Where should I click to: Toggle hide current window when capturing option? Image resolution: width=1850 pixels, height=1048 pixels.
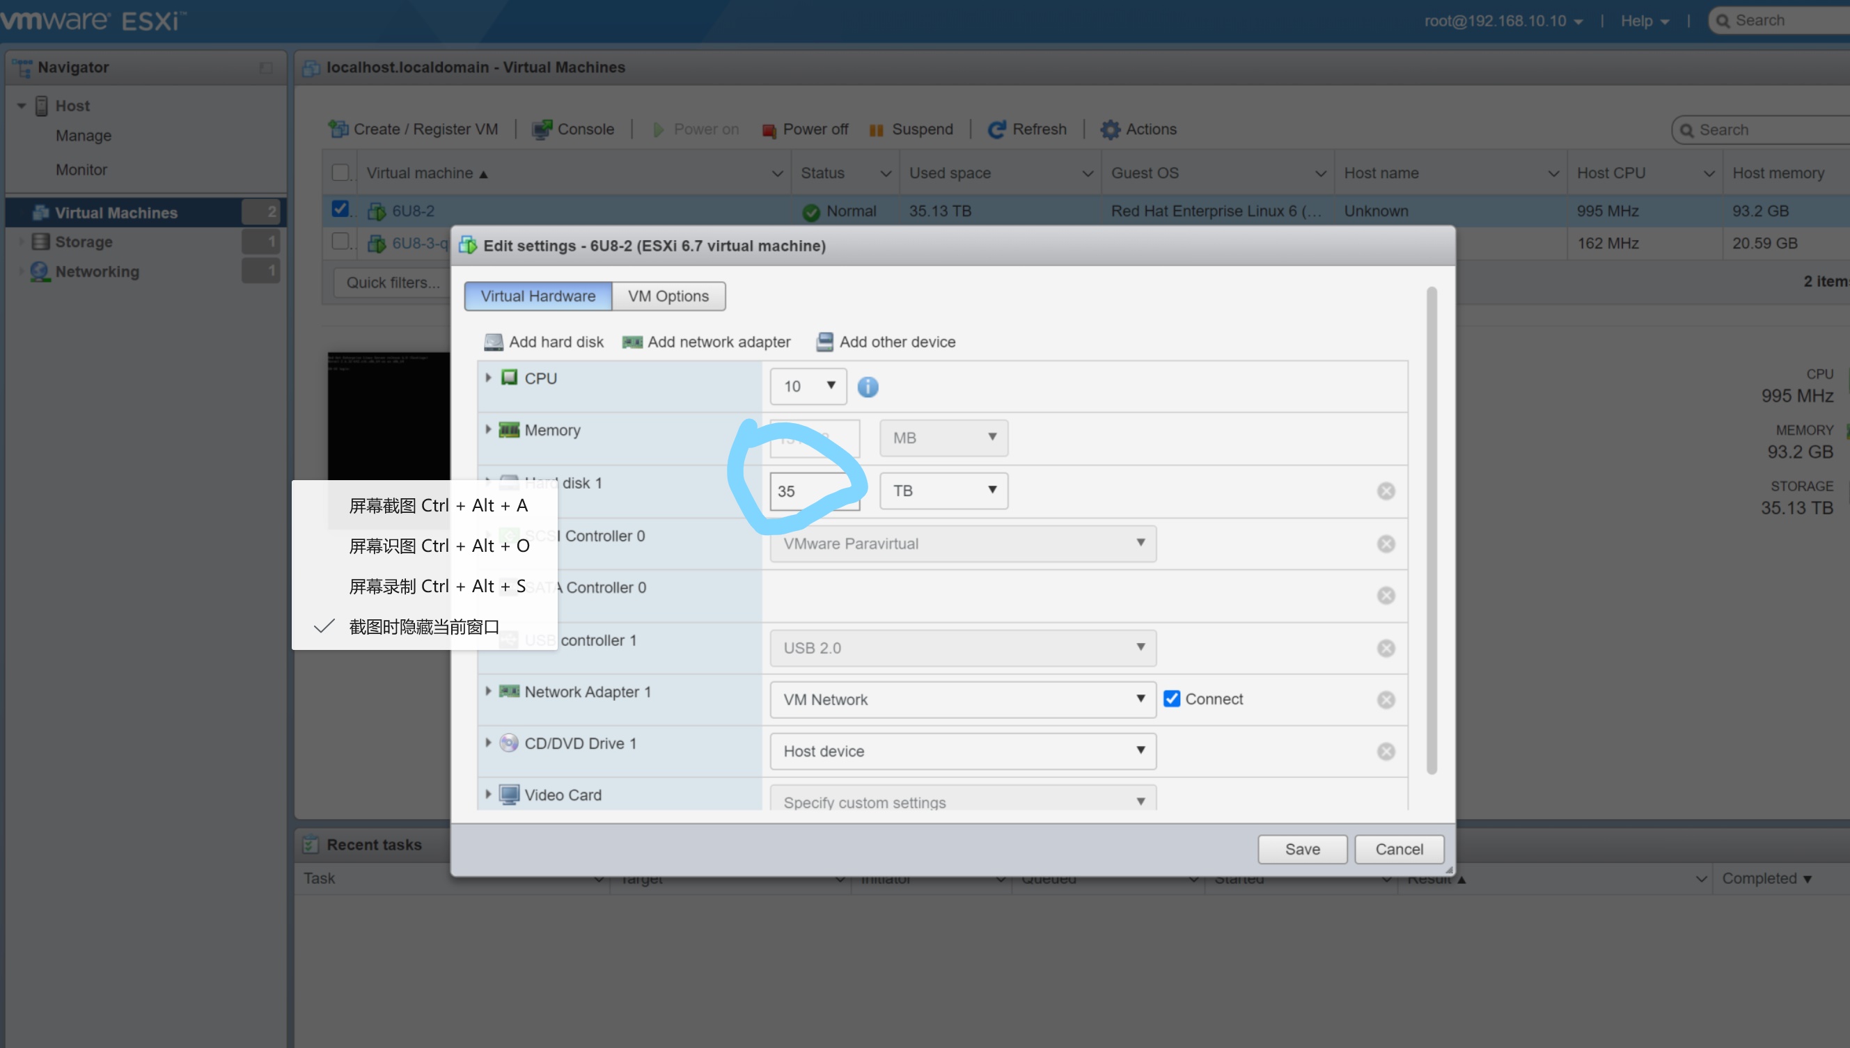(x=424, y=627)
